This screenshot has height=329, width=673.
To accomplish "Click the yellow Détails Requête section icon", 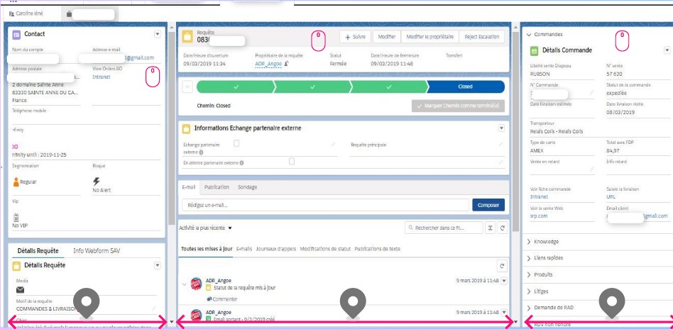I will pos(16,265).
